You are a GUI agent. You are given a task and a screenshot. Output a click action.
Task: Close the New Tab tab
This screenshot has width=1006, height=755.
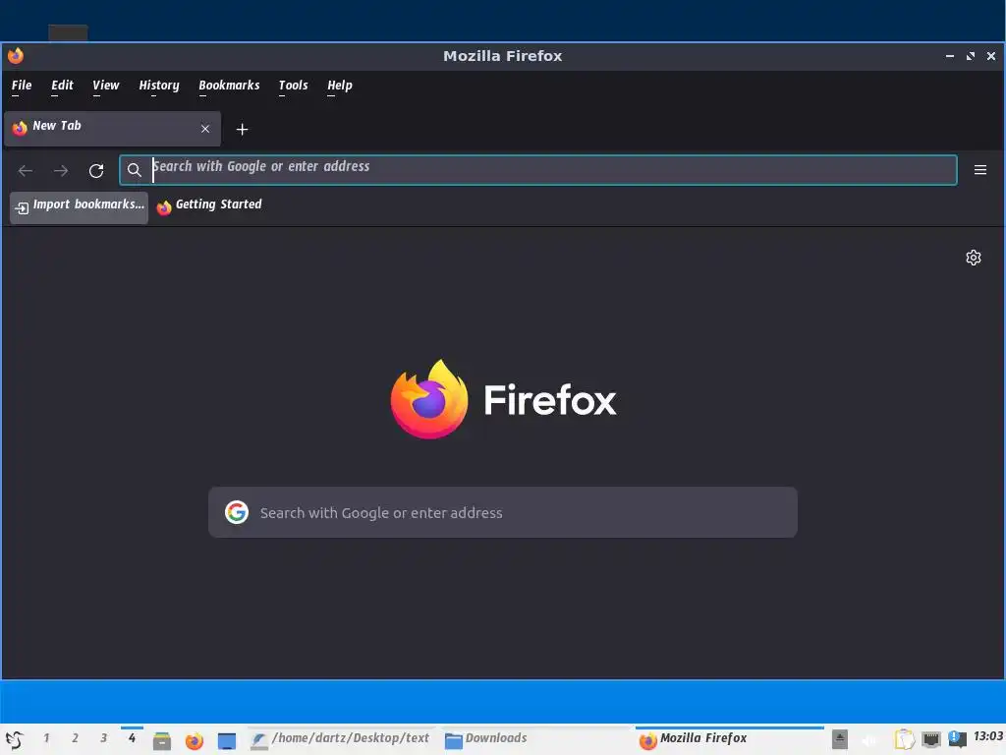(x=205, y=129)
